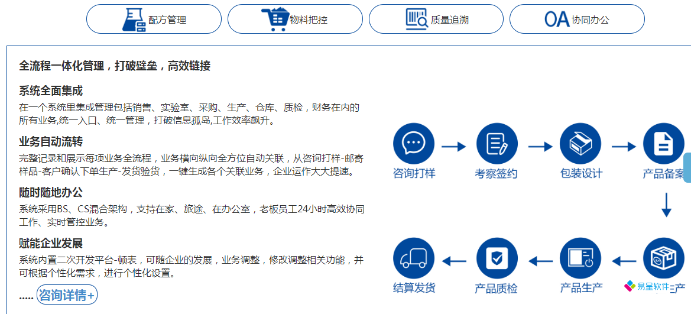The height and width of the screenshot is (314, 691).
Task: Switch to the 物料把控 tab
Action: [x=295, y=19]
